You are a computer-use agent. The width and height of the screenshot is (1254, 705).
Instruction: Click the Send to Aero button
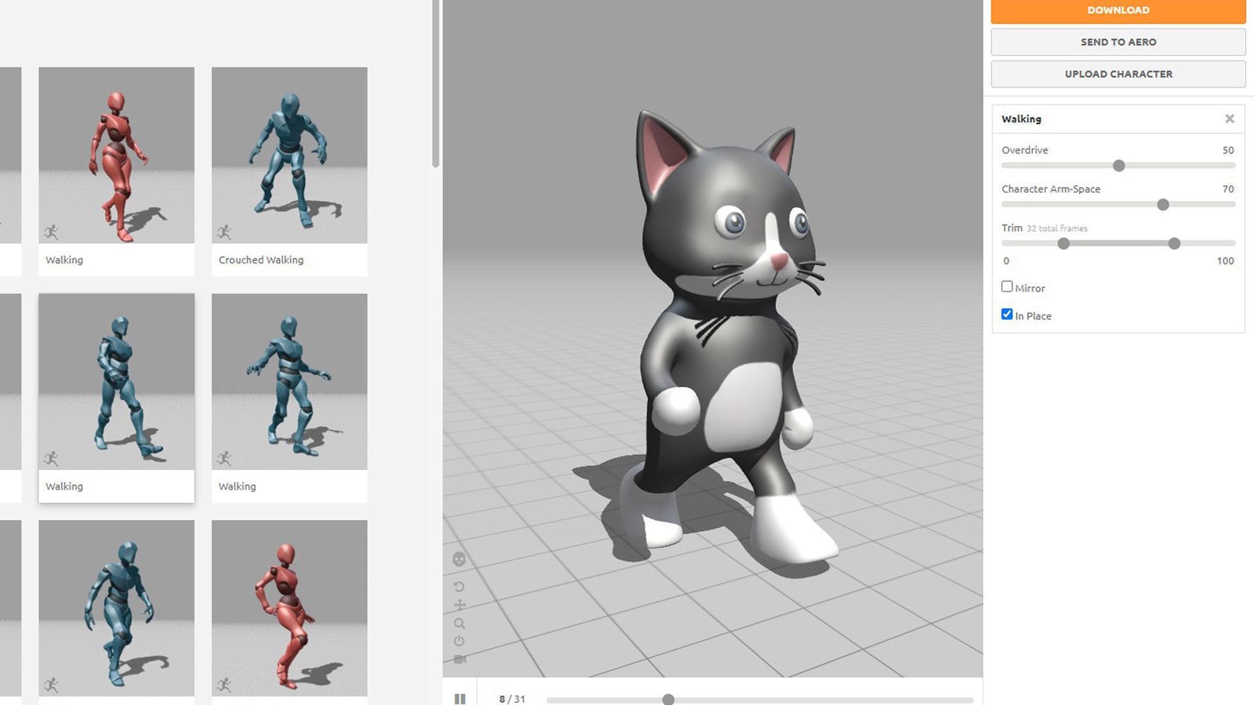1118,42
